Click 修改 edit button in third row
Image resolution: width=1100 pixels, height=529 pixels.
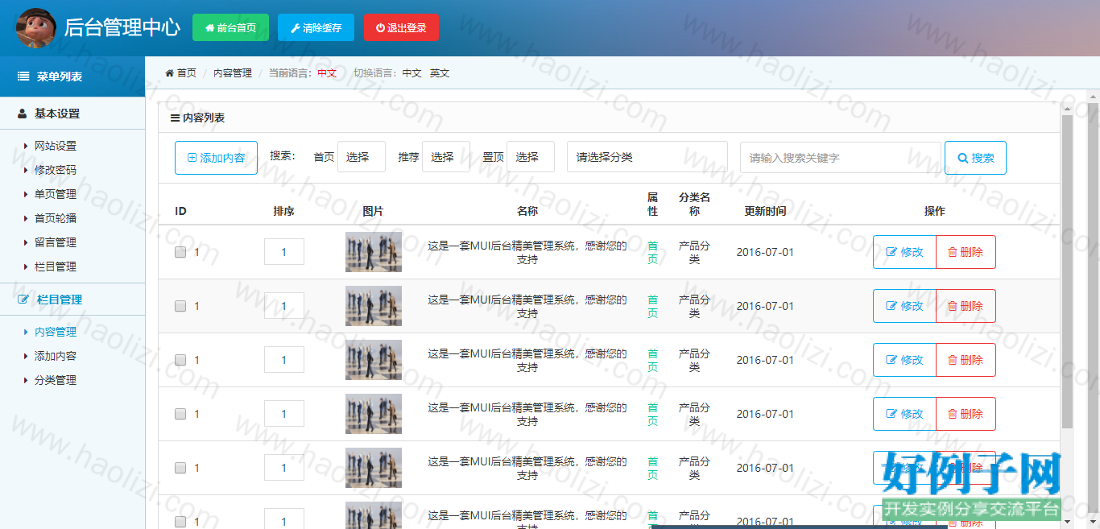tap(904, 360)
